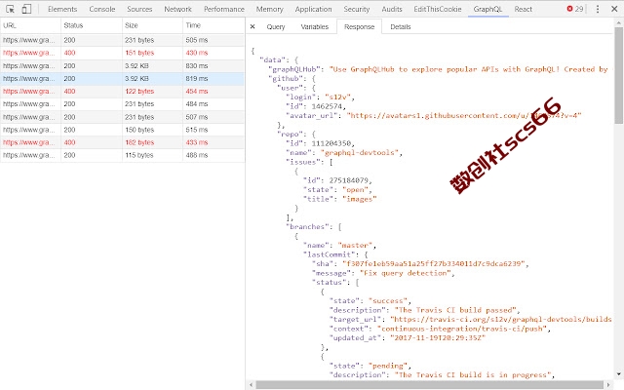The height and width of the screenshot is (390, 624).
Task: Toggle the device toolbar icon
Action: [26, 9]
